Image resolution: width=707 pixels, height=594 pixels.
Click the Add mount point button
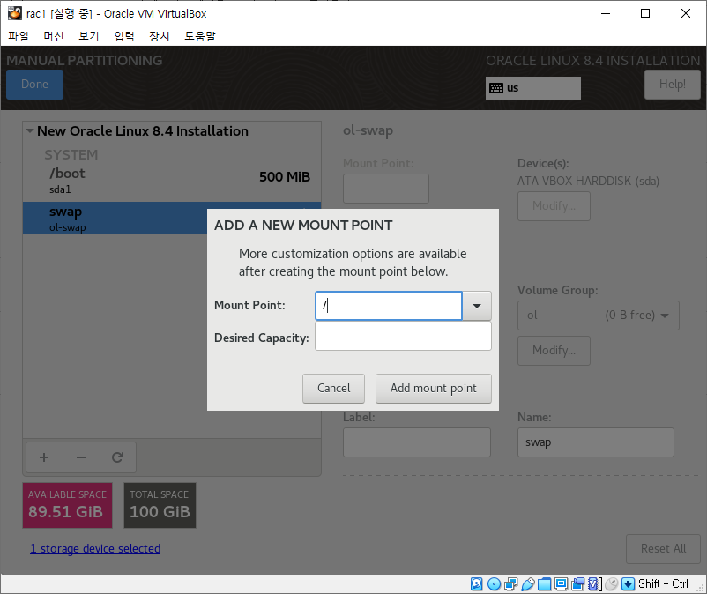434,388
